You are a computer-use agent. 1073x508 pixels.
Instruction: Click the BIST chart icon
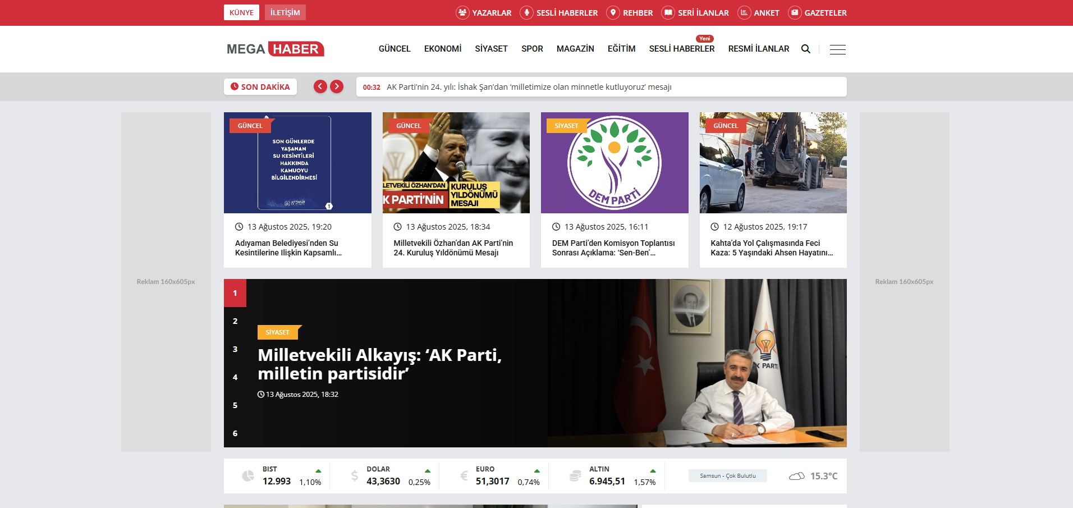coord(248,476)
